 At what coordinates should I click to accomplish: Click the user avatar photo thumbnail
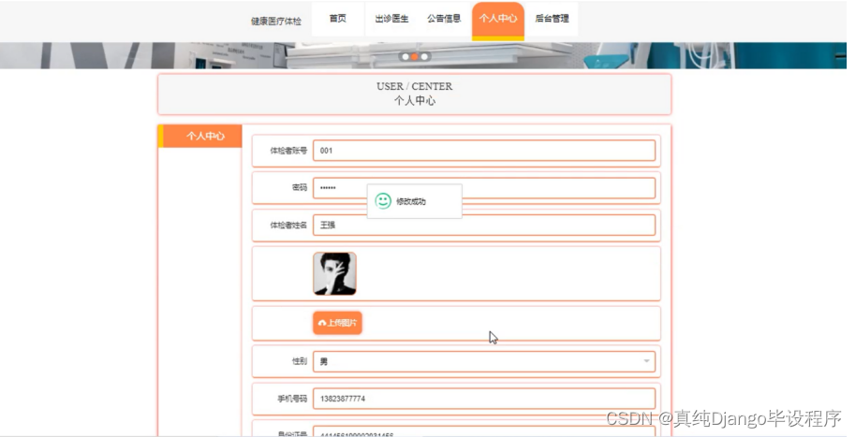[x=334, y=273]
